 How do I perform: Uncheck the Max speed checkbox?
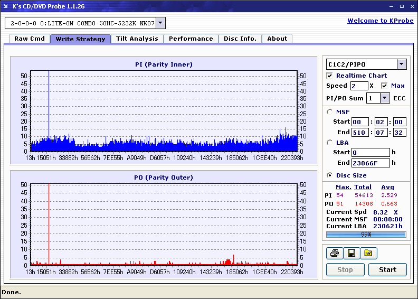pyautogui.click(x=384, y=86)
